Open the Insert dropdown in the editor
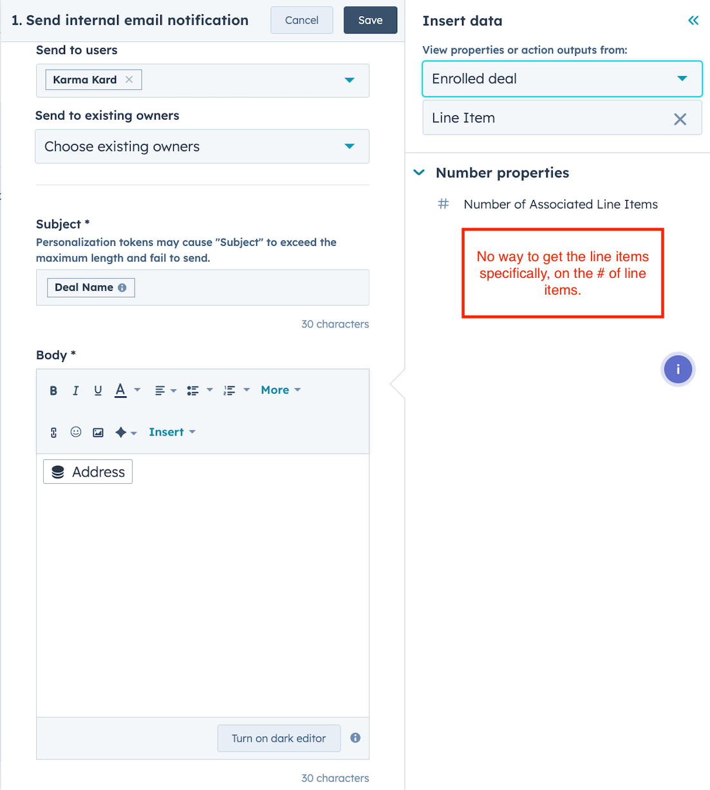 coord(167,432)
